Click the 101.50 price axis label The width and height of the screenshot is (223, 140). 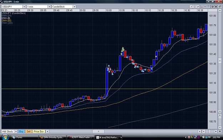point(213,44)
